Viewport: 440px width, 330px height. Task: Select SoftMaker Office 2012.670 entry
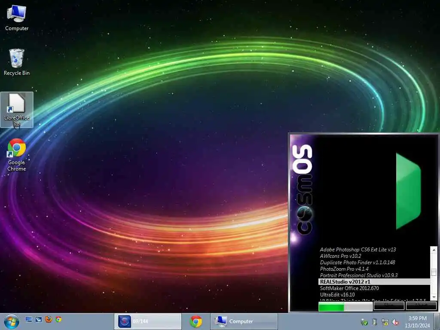point(349,288)
